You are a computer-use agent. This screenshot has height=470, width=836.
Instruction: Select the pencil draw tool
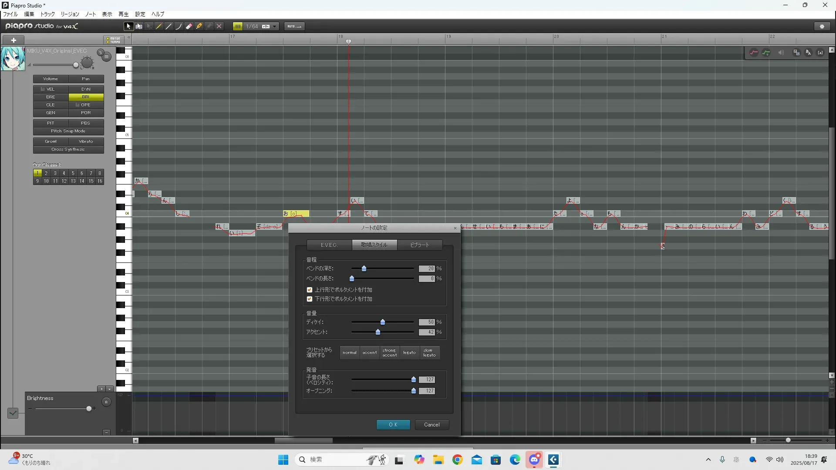coord(159,27)
